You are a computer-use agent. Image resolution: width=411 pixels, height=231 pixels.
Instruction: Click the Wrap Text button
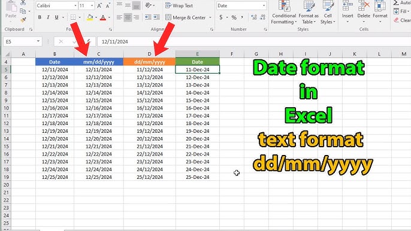[179, 5]
